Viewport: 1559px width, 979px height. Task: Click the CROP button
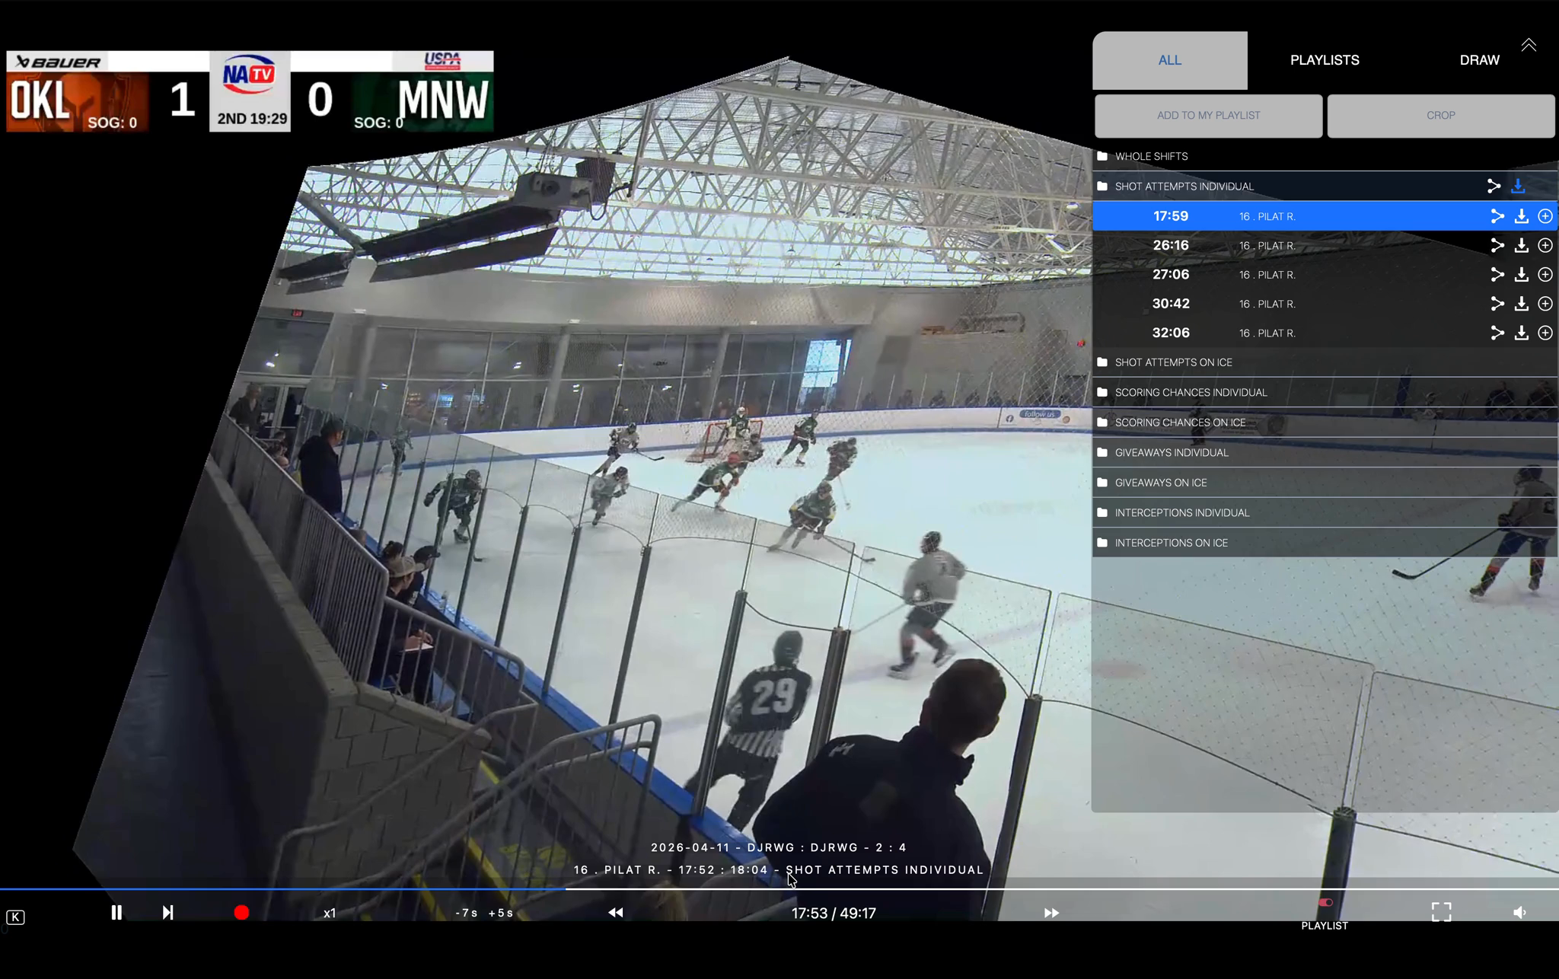point(1440,116)
